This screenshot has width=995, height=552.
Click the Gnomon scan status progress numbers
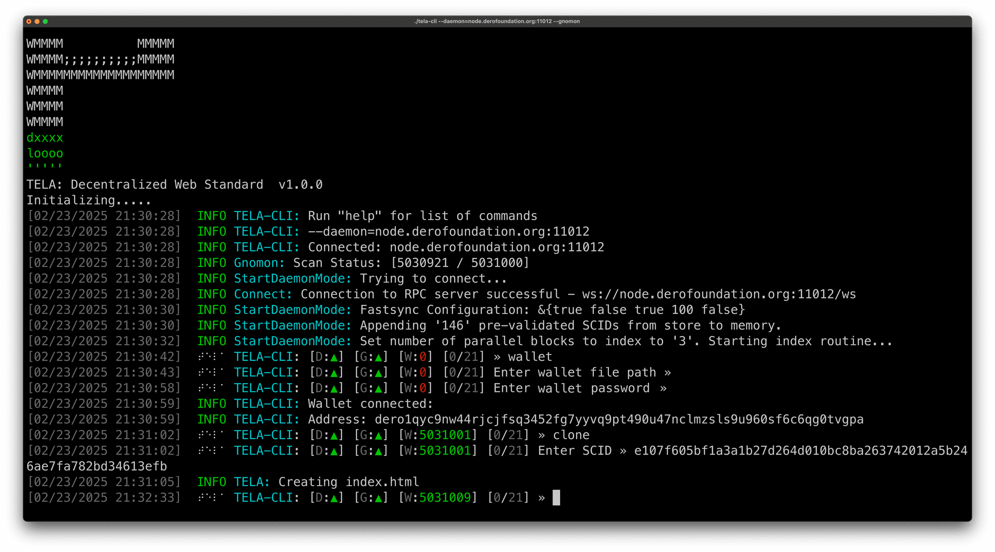pos(461,263)
